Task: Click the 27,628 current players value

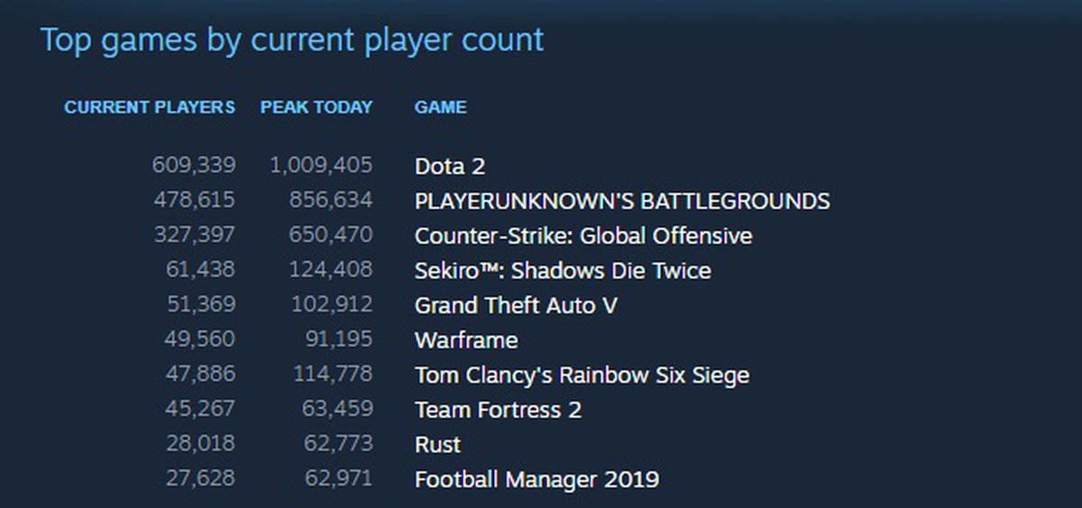Action: click(200, 479)
